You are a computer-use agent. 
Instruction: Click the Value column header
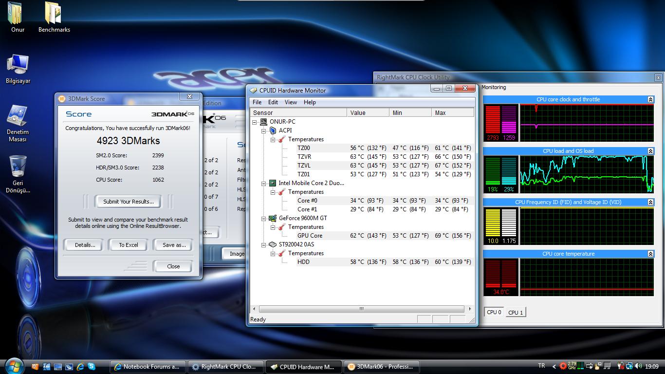pos(369,113)
